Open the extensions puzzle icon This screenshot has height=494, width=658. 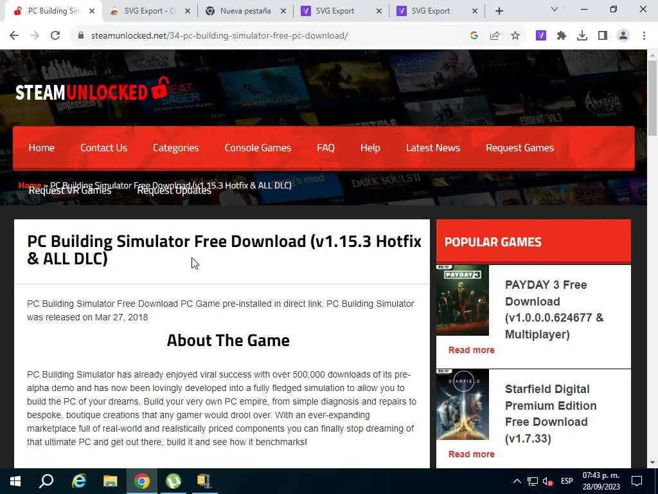[562, 36]
